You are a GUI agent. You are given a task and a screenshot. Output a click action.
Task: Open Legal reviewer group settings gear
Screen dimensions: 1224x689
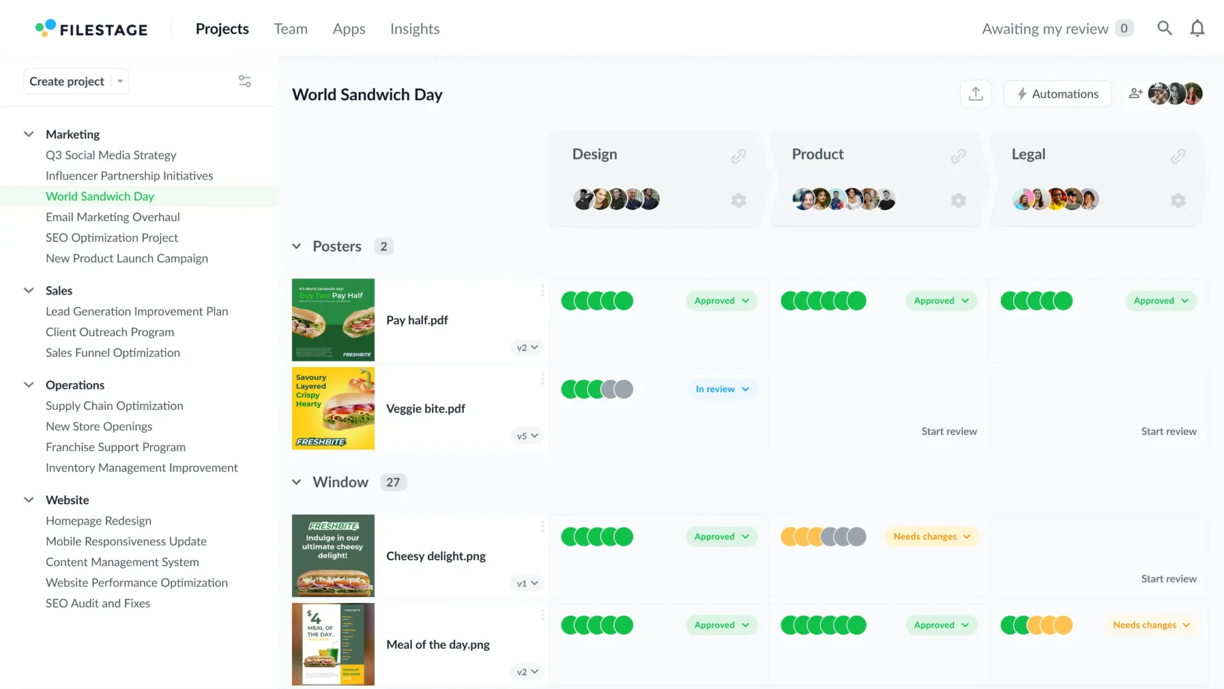pos(1177,201)
